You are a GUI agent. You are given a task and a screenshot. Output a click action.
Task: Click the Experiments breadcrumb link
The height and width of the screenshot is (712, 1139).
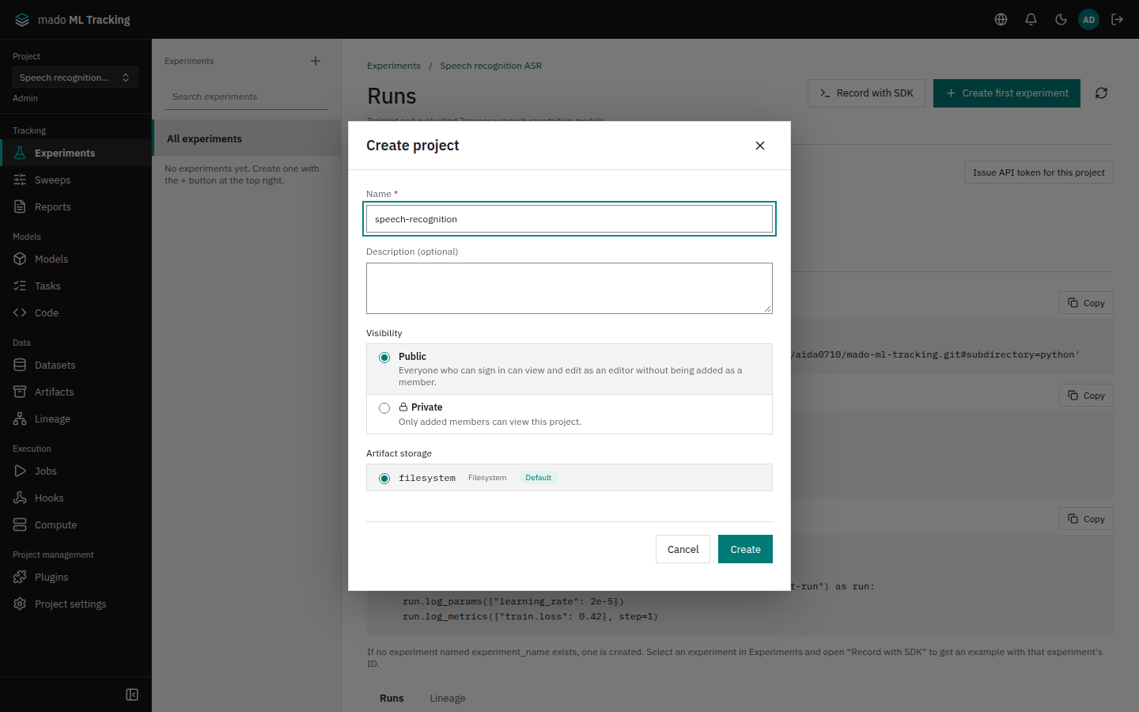coord(394,66)
